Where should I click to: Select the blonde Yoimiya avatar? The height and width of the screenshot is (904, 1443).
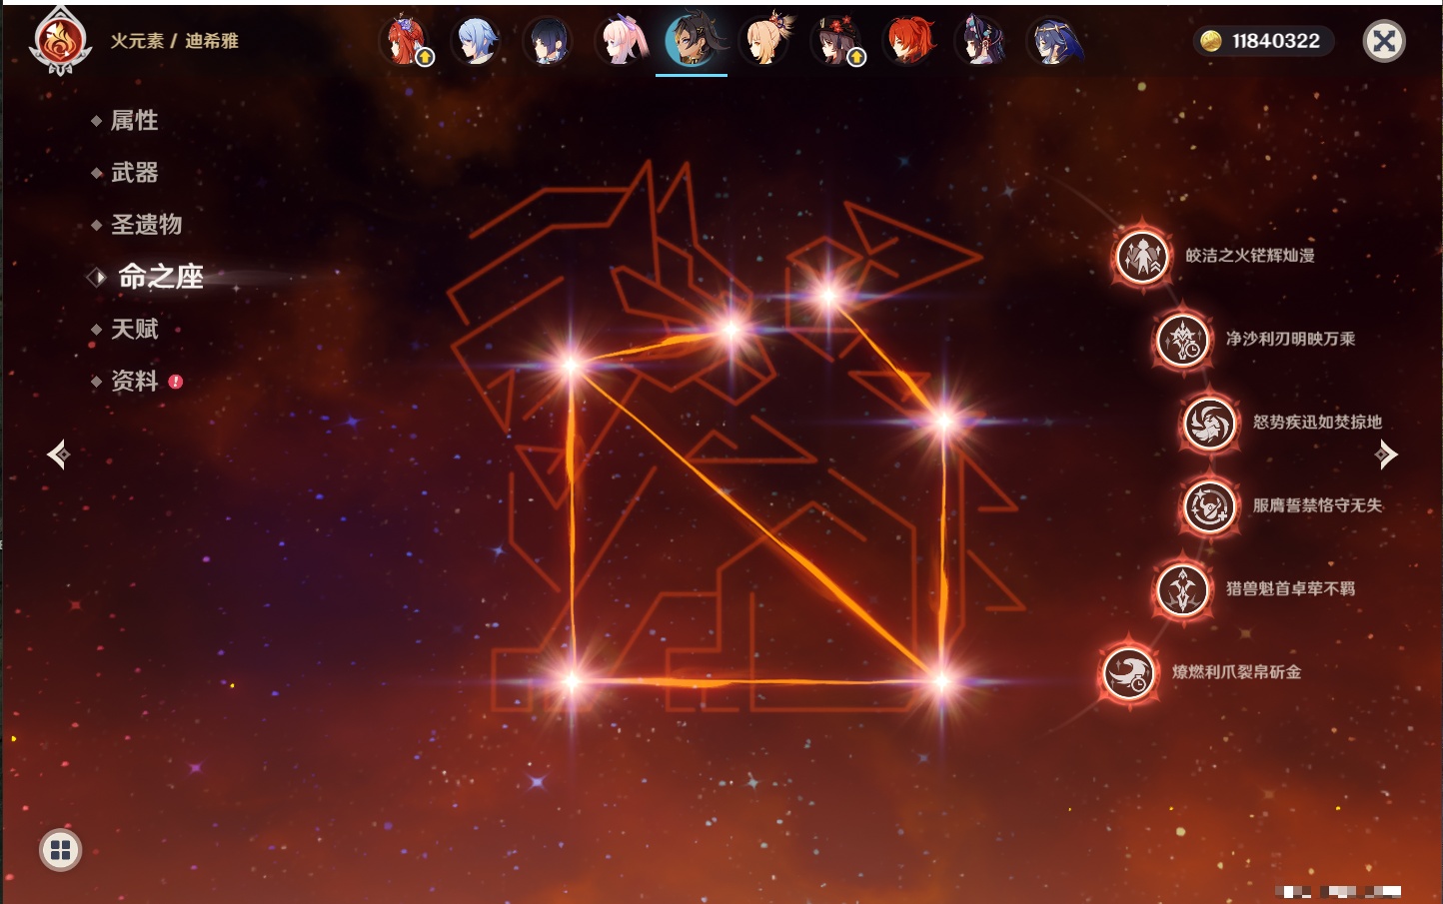coord(764,41)
